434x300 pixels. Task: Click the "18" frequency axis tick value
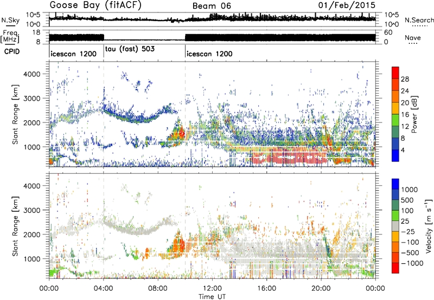(x=36, y=32)
